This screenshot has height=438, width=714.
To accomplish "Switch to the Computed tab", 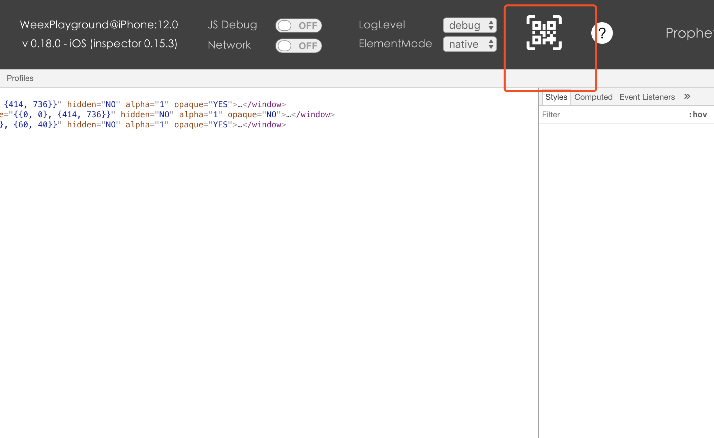I will (x=593, y=97).
